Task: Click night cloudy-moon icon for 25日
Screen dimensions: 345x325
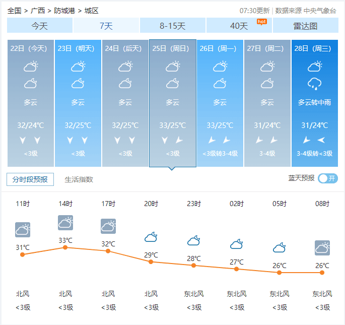Action: tap(172, 83)
